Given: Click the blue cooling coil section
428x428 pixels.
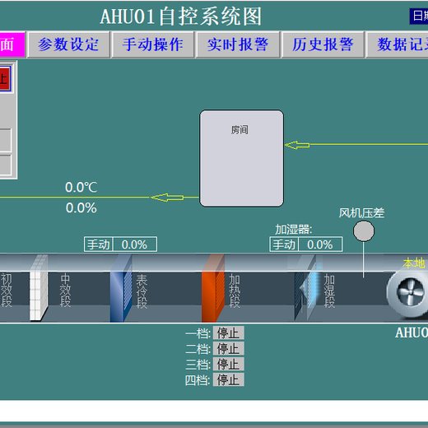Looking at the screenshot, I should 121,288.
